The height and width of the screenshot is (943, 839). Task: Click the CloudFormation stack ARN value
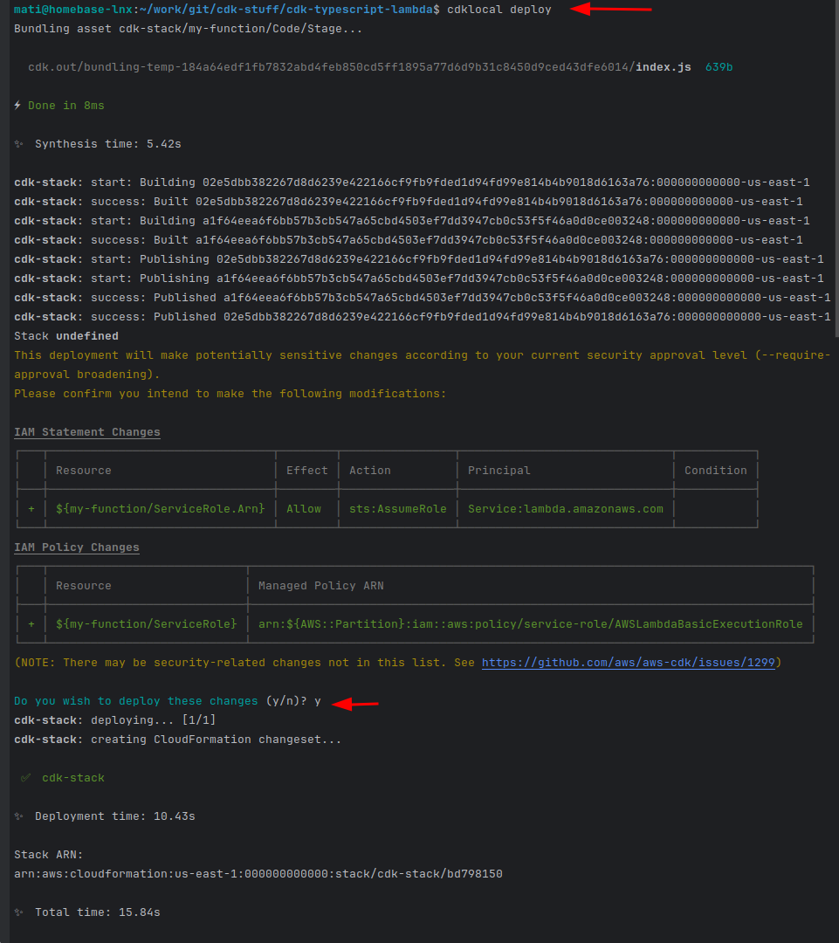click(258, 874)
